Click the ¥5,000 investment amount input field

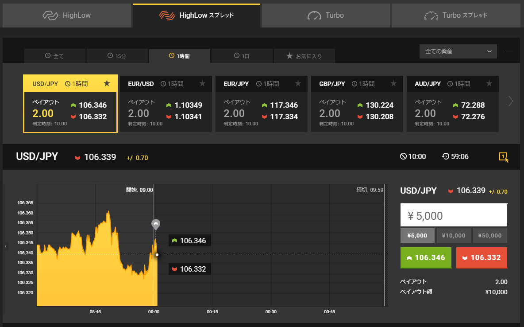click(454, 214)
